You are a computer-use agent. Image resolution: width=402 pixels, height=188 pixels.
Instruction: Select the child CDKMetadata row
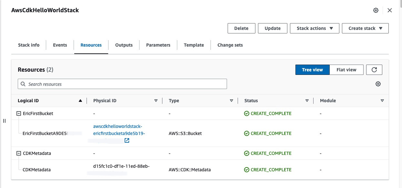(200, 170)
